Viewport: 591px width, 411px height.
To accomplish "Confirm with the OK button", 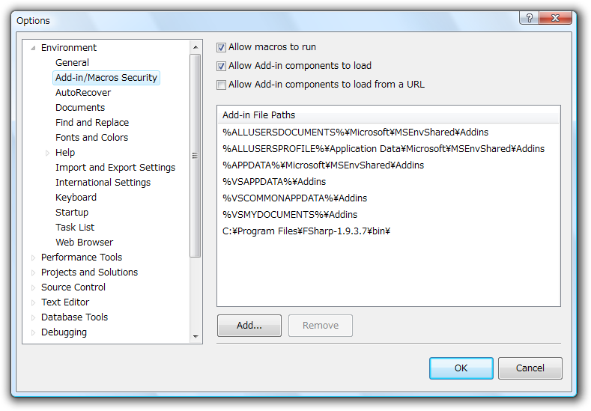I will pyautogui.click(x=461, y=368).
